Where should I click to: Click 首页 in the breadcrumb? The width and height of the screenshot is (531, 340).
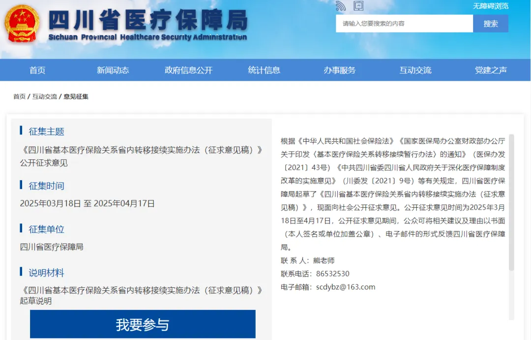pos(19,96)
